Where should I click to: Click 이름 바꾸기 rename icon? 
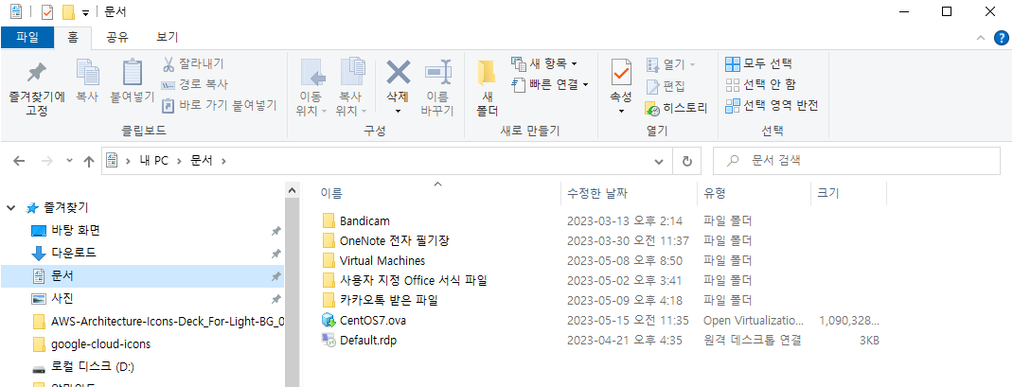[437, 89]
